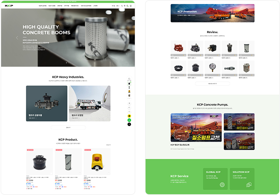
Task: Click the icon on SOLUTION KCP card
Action: point(249,185)
